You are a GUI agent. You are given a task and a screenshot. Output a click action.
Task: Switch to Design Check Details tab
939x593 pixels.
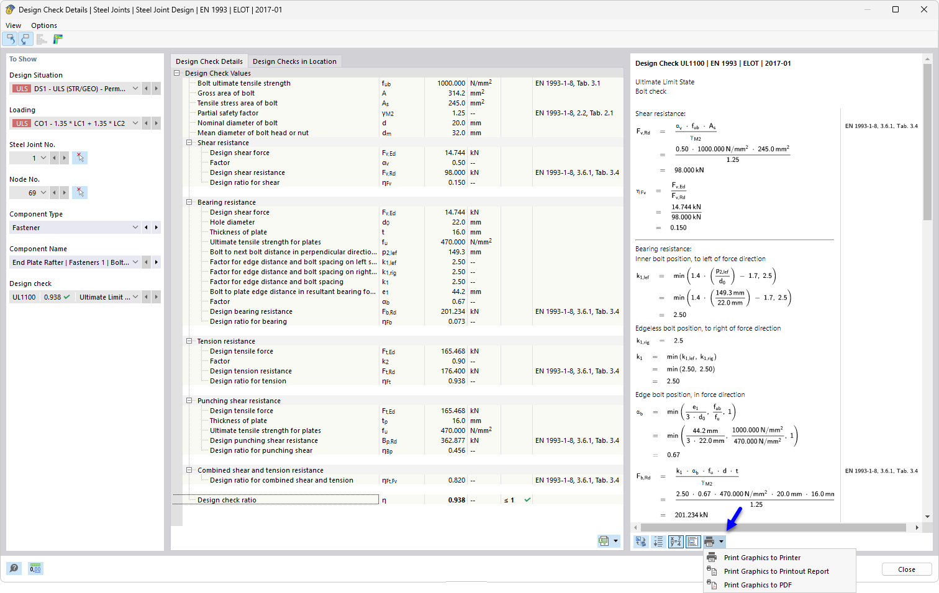[x=209, y=61]
